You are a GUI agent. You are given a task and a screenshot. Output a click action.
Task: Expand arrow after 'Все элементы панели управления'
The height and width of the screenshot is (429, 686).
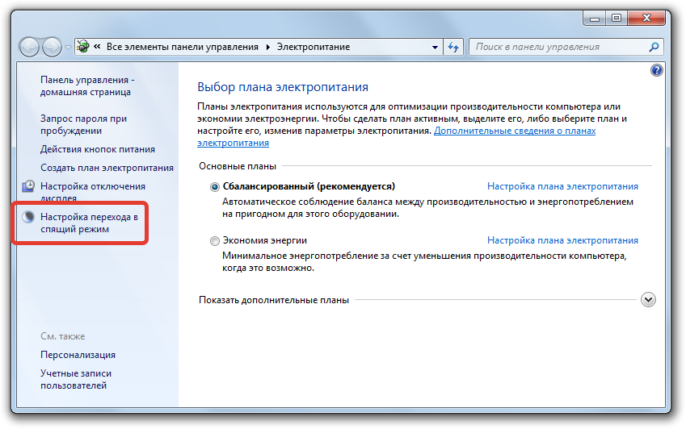267,47
